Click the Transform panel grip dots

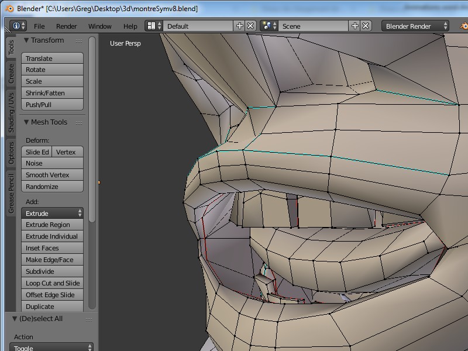pyautogui.click(x=79, y=41)
